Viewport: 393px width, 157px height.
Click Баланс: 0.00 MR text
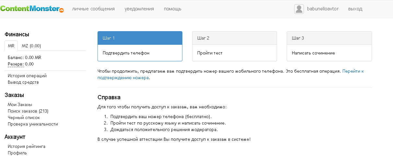(25, 57)
